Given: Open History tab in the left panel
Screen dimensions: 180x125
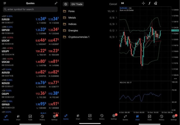Looking at the screenshot, I should [x=42, y=117].
